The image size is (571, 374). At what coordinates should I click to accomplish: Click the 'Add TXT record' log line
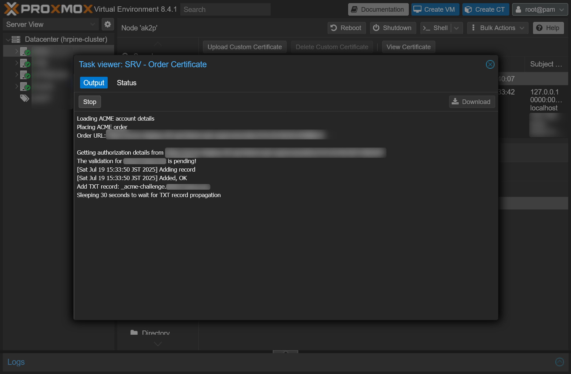coord(143,186)
